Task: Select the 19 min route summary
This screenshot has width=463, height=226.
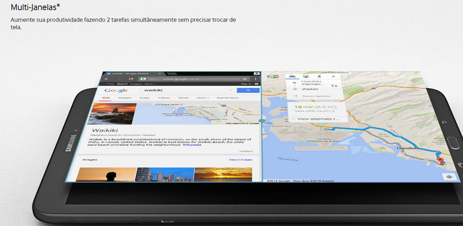Action: (315, 109)
